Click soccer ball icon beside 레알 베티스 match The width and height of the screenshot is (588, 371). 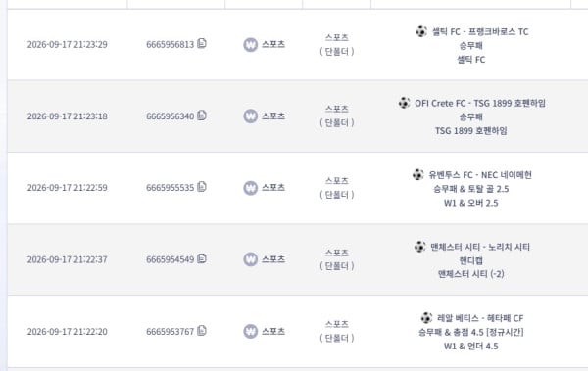(426, 318)
